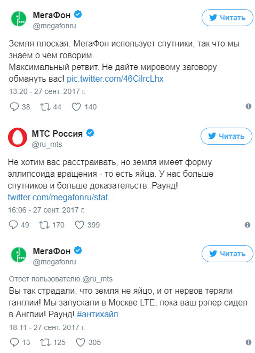Image resolution: width=255 pixels, height=353 pixels.
Task: Like the first MegaFon tweet with 140 likes
Action: tap(76, 107)
